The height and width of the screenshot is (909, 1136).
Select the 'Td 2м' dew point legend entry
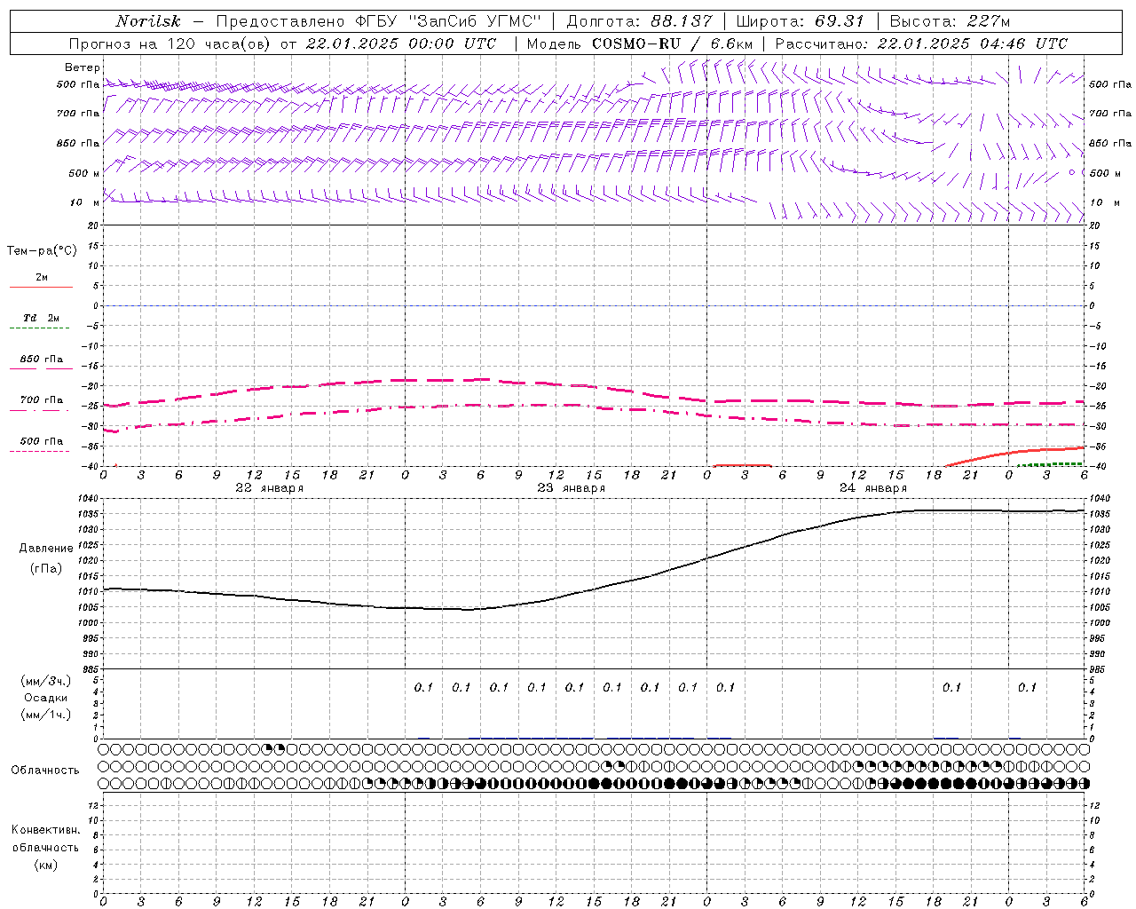tap(42, 318)
